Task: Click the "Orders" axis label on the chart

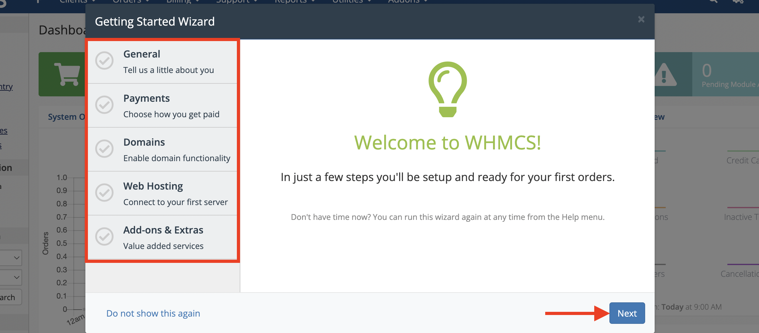Action: coord(46,243)
